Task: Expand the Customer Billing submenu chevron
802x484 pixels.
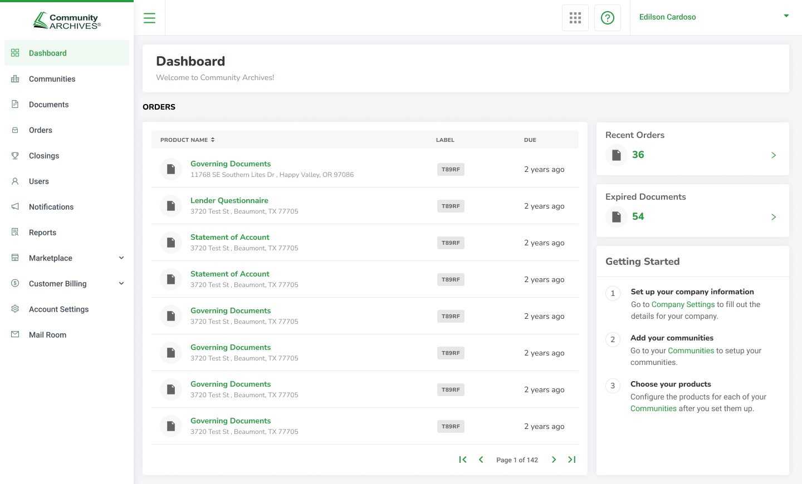Action: [x=121, y=284]
